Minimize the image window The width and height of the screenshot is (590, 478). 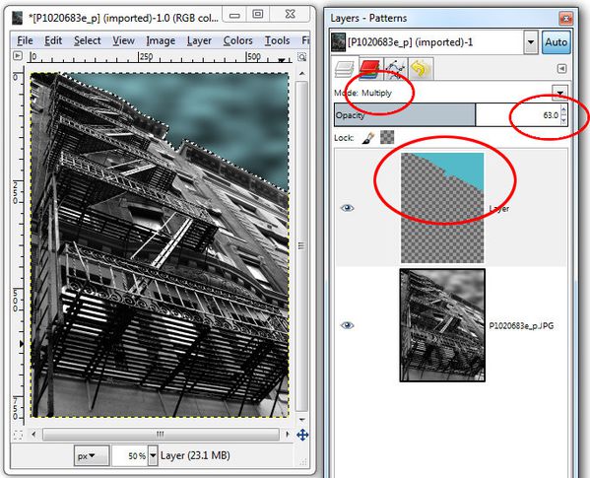coord(234,15)
